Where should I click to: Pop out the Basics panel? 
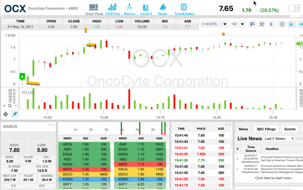49,125
